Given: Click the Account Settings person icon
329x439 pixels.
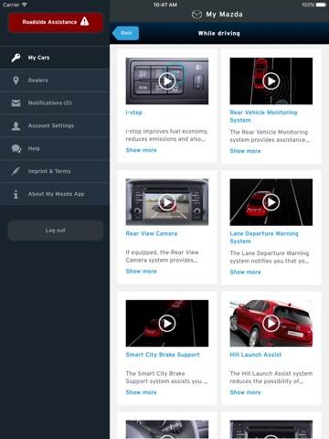Looking at the screenshot, I should point(16,125).
